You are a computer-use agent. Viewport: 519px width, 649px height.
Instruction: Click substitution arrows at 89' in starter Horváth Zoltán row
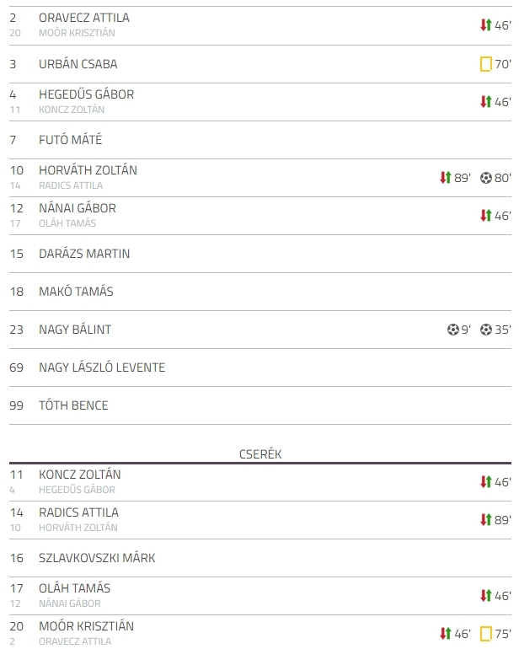pos(446,178)
